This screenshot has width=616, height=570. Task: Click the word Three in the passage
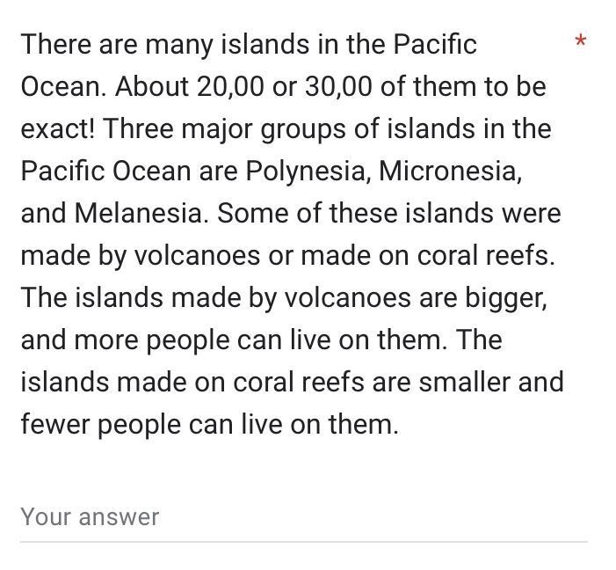click(138, 129)
